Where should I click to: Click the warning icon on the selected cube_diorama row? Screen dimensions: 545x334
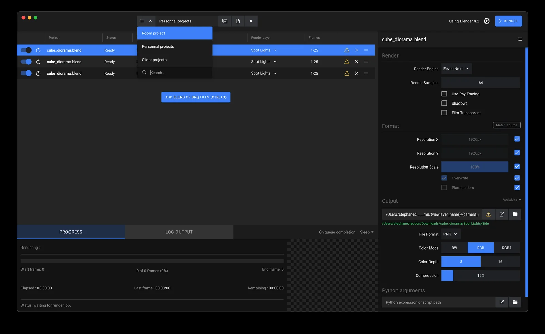pos(347,50)
